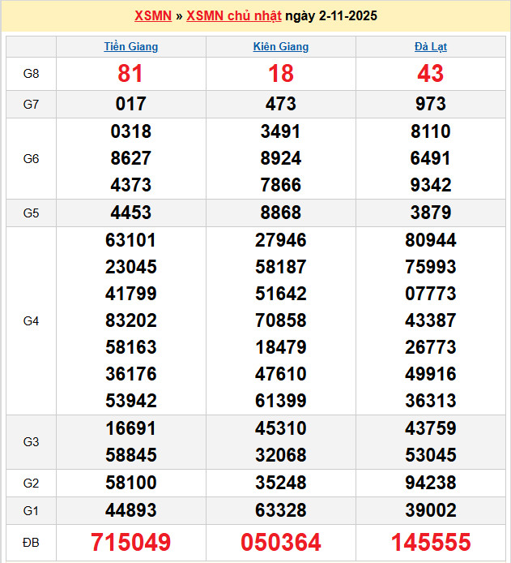Click the G6 row label
Viewport: 511px width, 563px height.
(x=31, y=159)
